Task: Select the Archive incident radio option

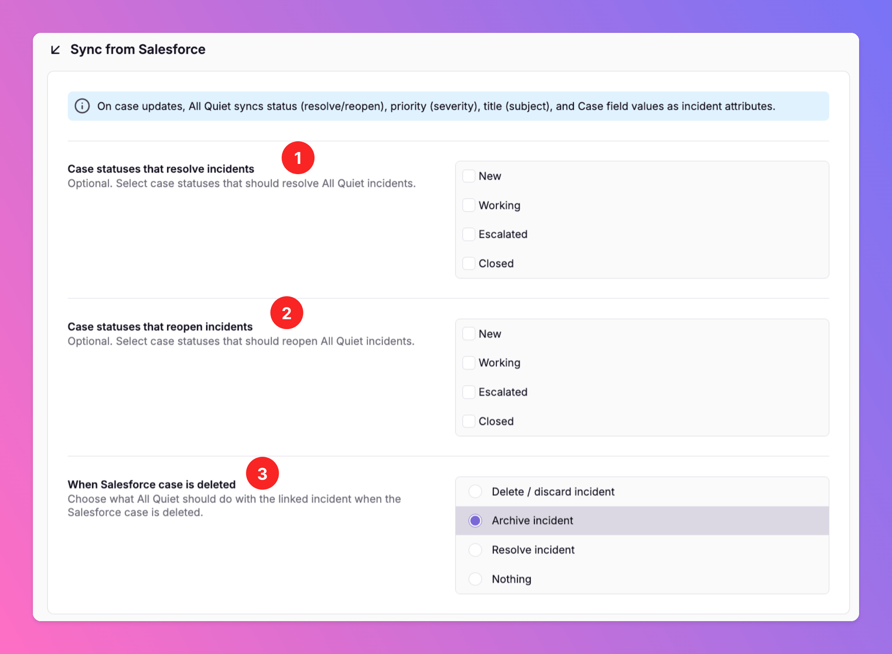Action: (475, 520)
